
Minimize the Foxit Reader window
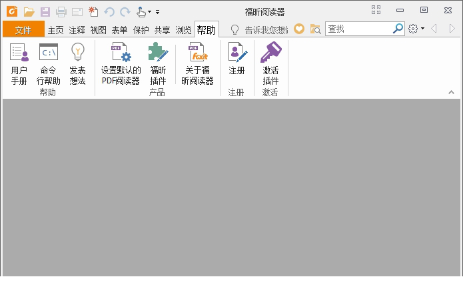[x=400, y=10]
